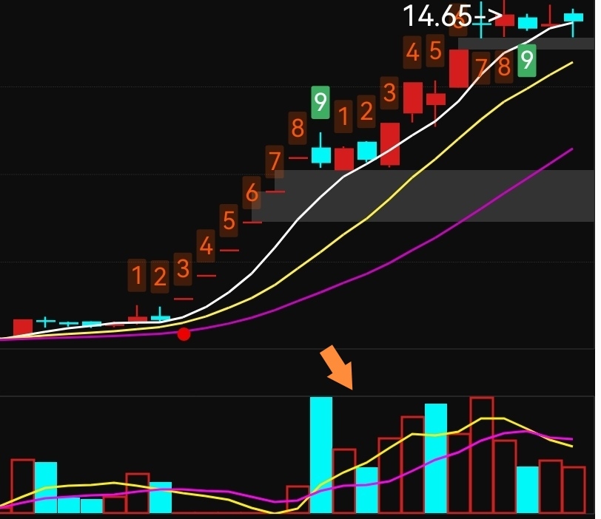Image resolution: width=601 pixels, height=519 pixels.
Task: Click the last red hollow volume bar
Action: click(x=574, y=490)
